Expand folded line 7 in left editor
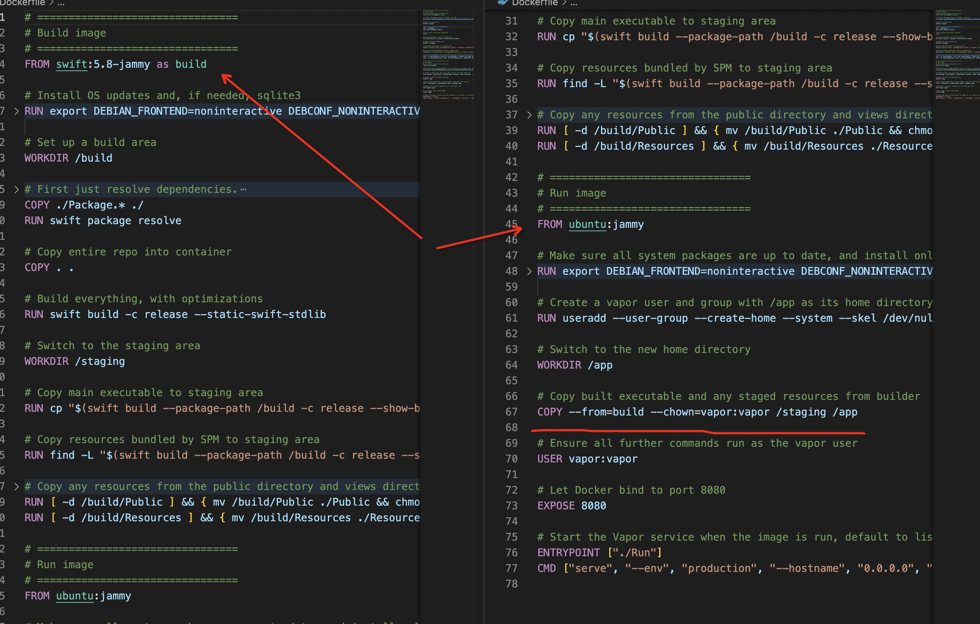Image resolution: width=980 pixels, height=624 pixels. [16, 111]
